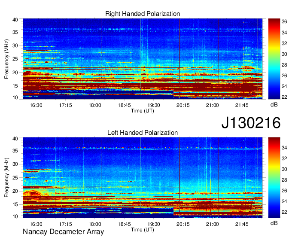
Task: Click the 30 dB label on the upper colorbar
Action: coord(284,54)
